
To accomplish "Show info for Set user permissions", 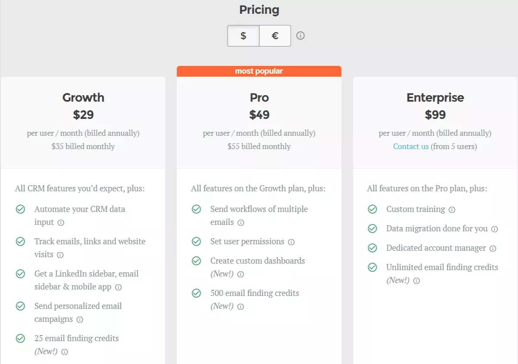I will 291,242.
